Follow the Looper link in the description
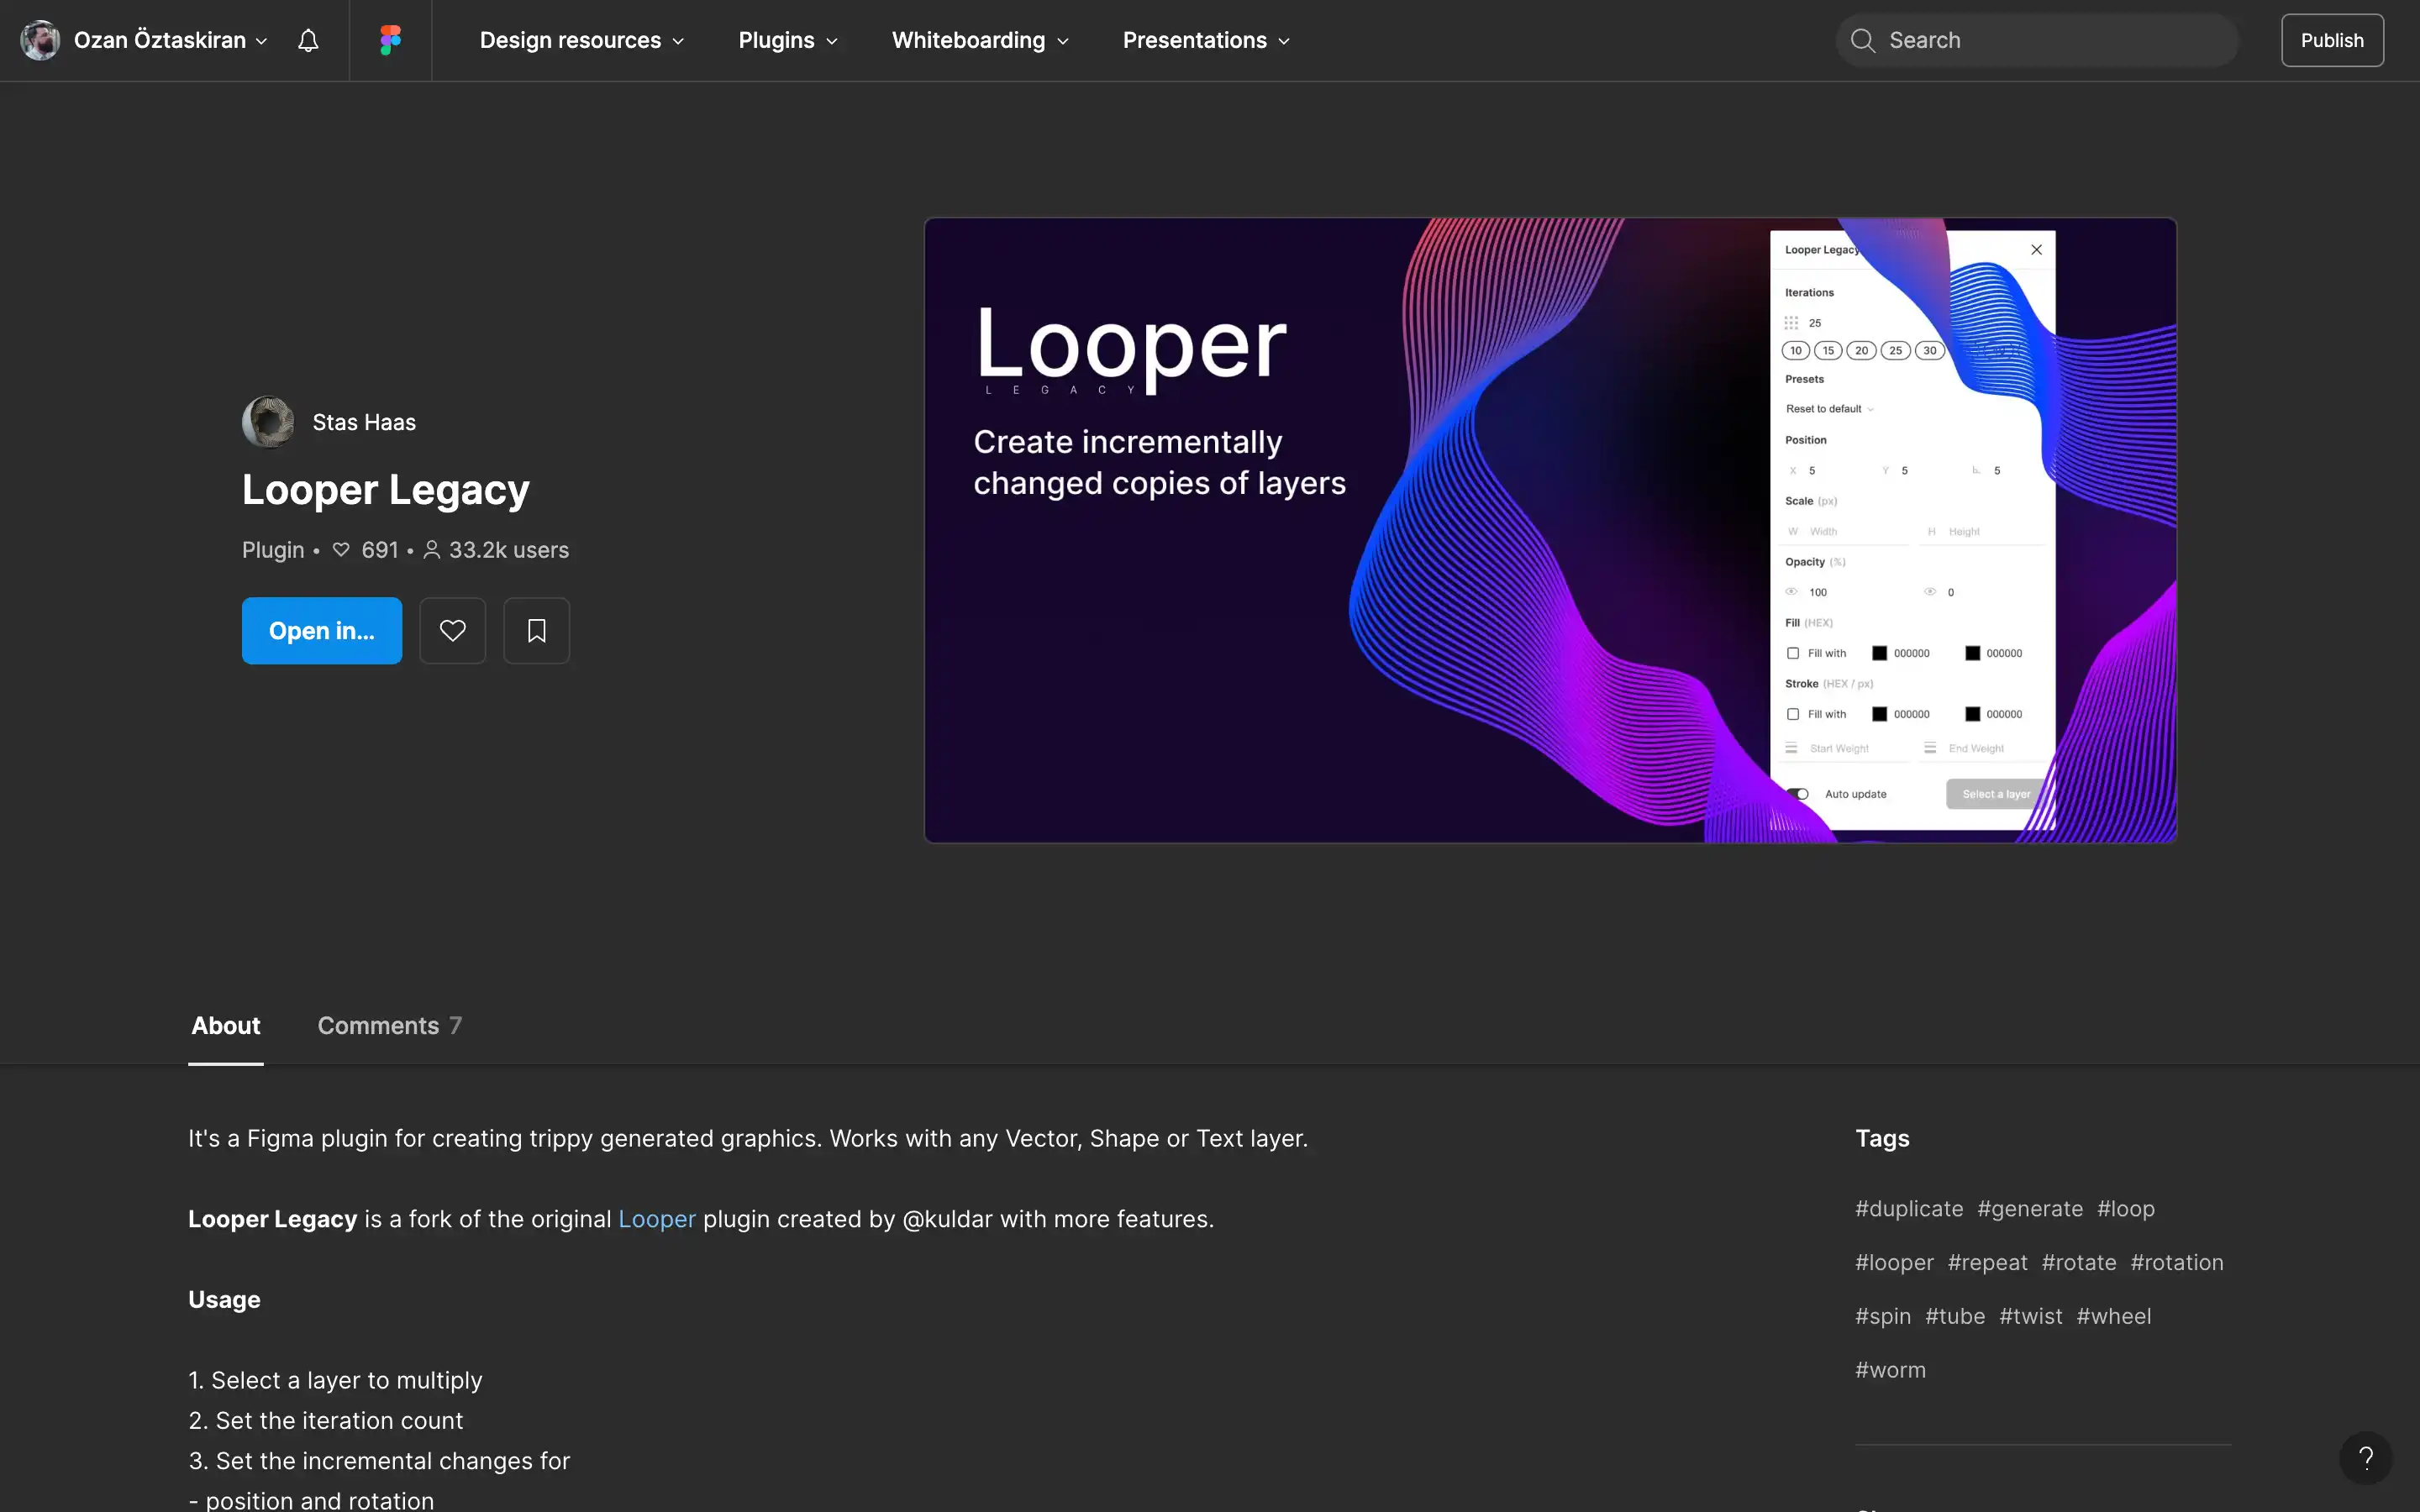The width and height of the screenshot is (2420, 1512). [x=657, y=1219]
